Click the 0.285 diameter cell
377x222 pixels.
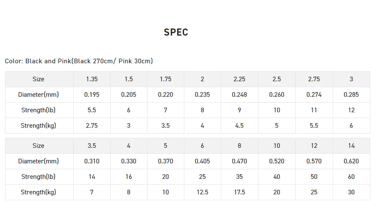pyautogui.click(x=351, y=95)
